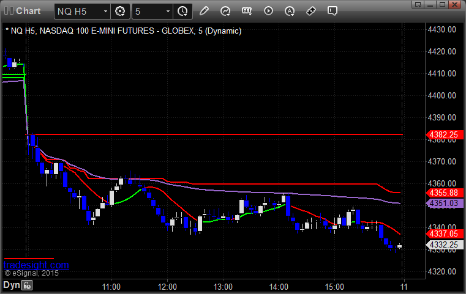Viewport: 466px width, 294px height.
Task: Click the purple 4351.03 price tag
Action: pyautogui.click(x=445, y=203)
